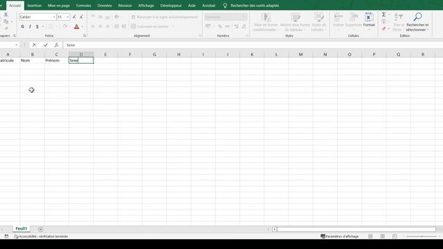
Task: Click the zoom slider in status bar
Action: (x=422, y=237)
